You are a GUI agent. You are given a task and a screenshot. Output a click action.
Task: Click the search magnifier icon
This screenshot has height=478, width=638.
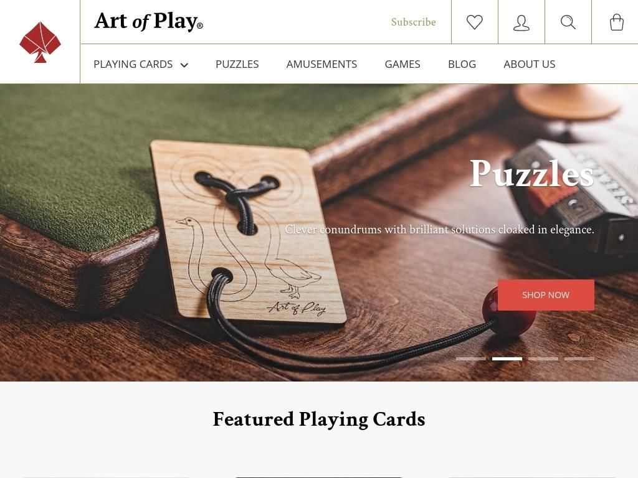click(x=568, y=22)
